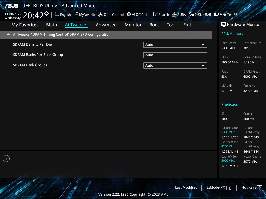This screenshot has width=266, height=199.
Task: Open the Tool tab
Action: pos(171,25)
